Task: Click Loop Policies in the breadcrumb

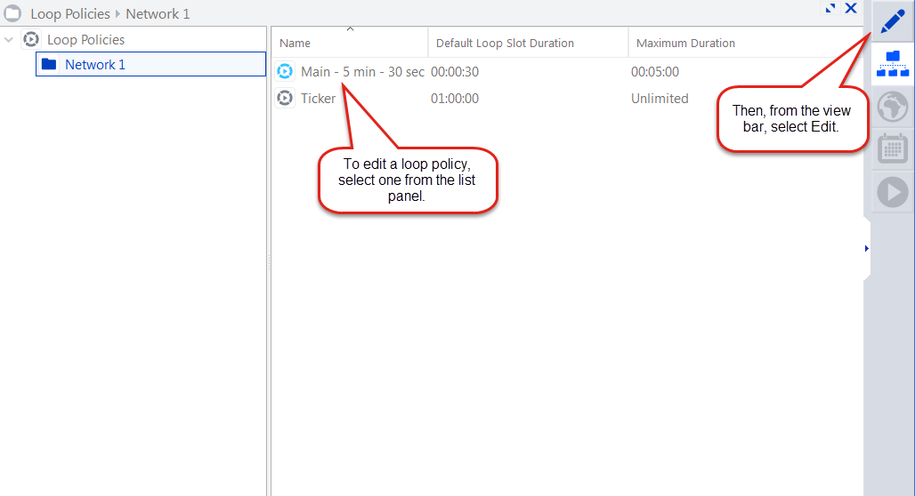Action: click(x=70, y=14)
